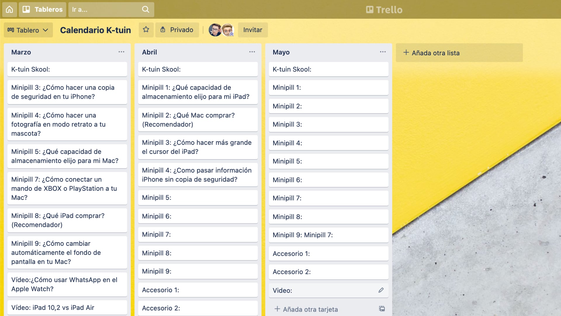
Task: Open empty Minipill 6 card in Abril
Action: (198, 216)
